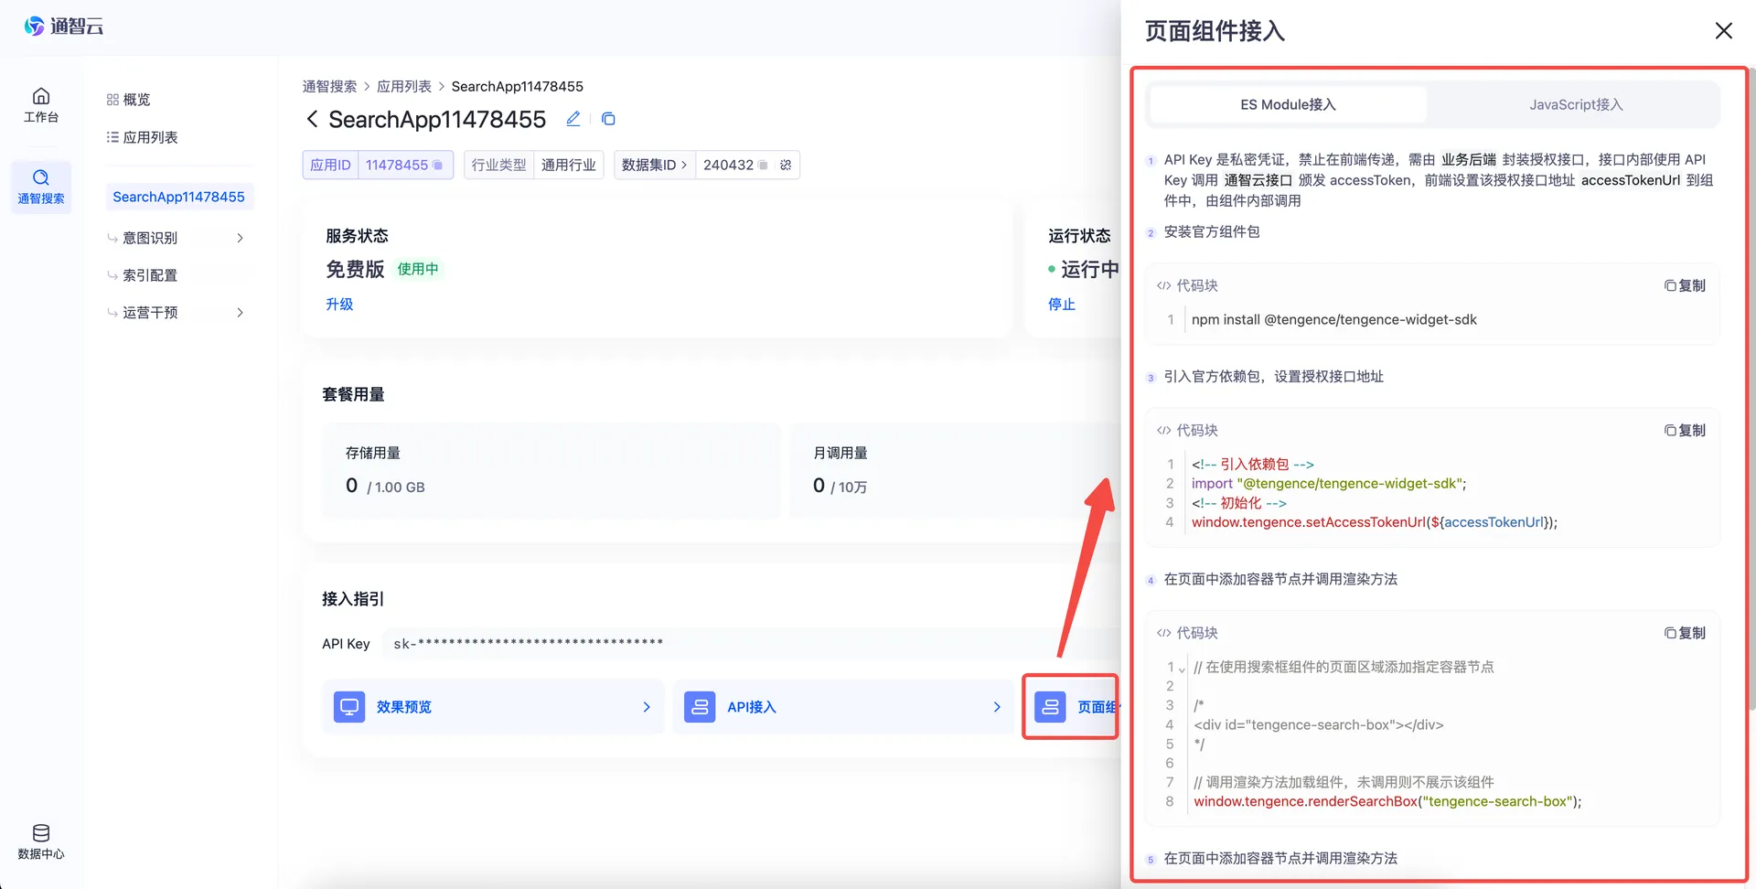Viewport: 1756px width, 889px height.
Task: Copy the 应用ID 11478455 value
Action: point(438,166)
